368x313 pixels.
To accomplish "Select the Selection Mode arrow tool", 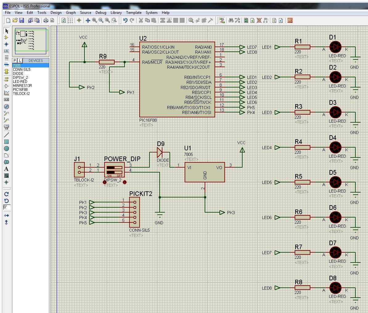I will pyautogui.click(x=6, y=31).
